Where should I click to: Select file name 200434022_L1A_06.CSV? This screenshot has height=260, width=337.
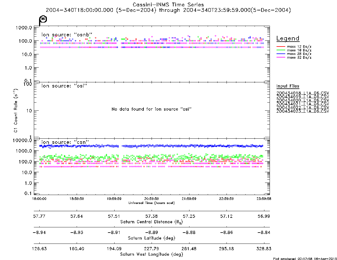click(x=303, y=107)
